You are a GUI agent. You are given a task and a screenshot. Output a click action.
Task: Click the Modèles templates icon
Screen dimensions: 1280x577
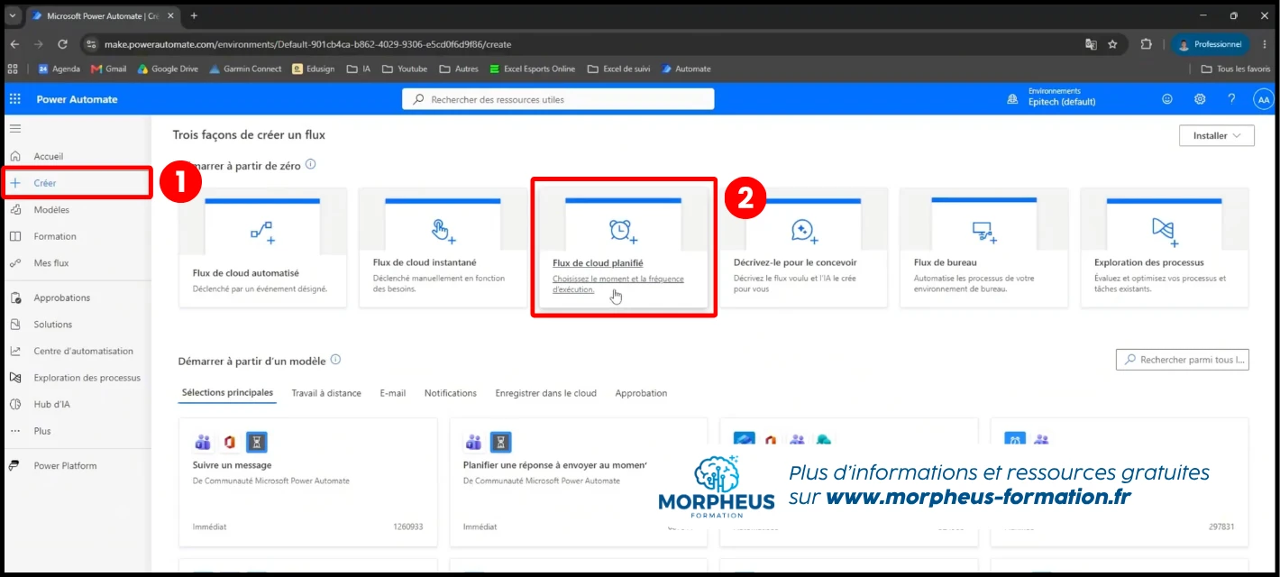[x=14, y=210]
